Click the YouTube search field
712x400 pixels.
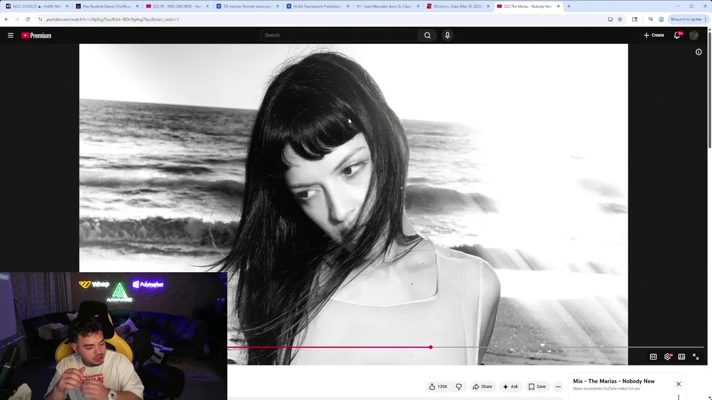pos(339,35)
